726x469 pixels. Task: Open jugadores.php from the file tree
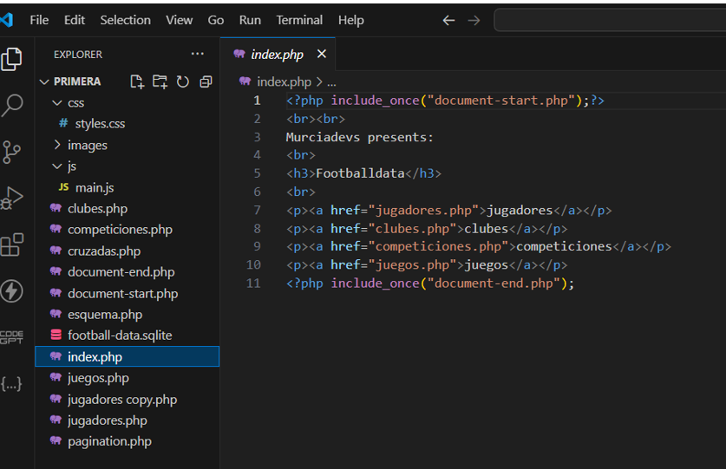(x=107, y=420)
